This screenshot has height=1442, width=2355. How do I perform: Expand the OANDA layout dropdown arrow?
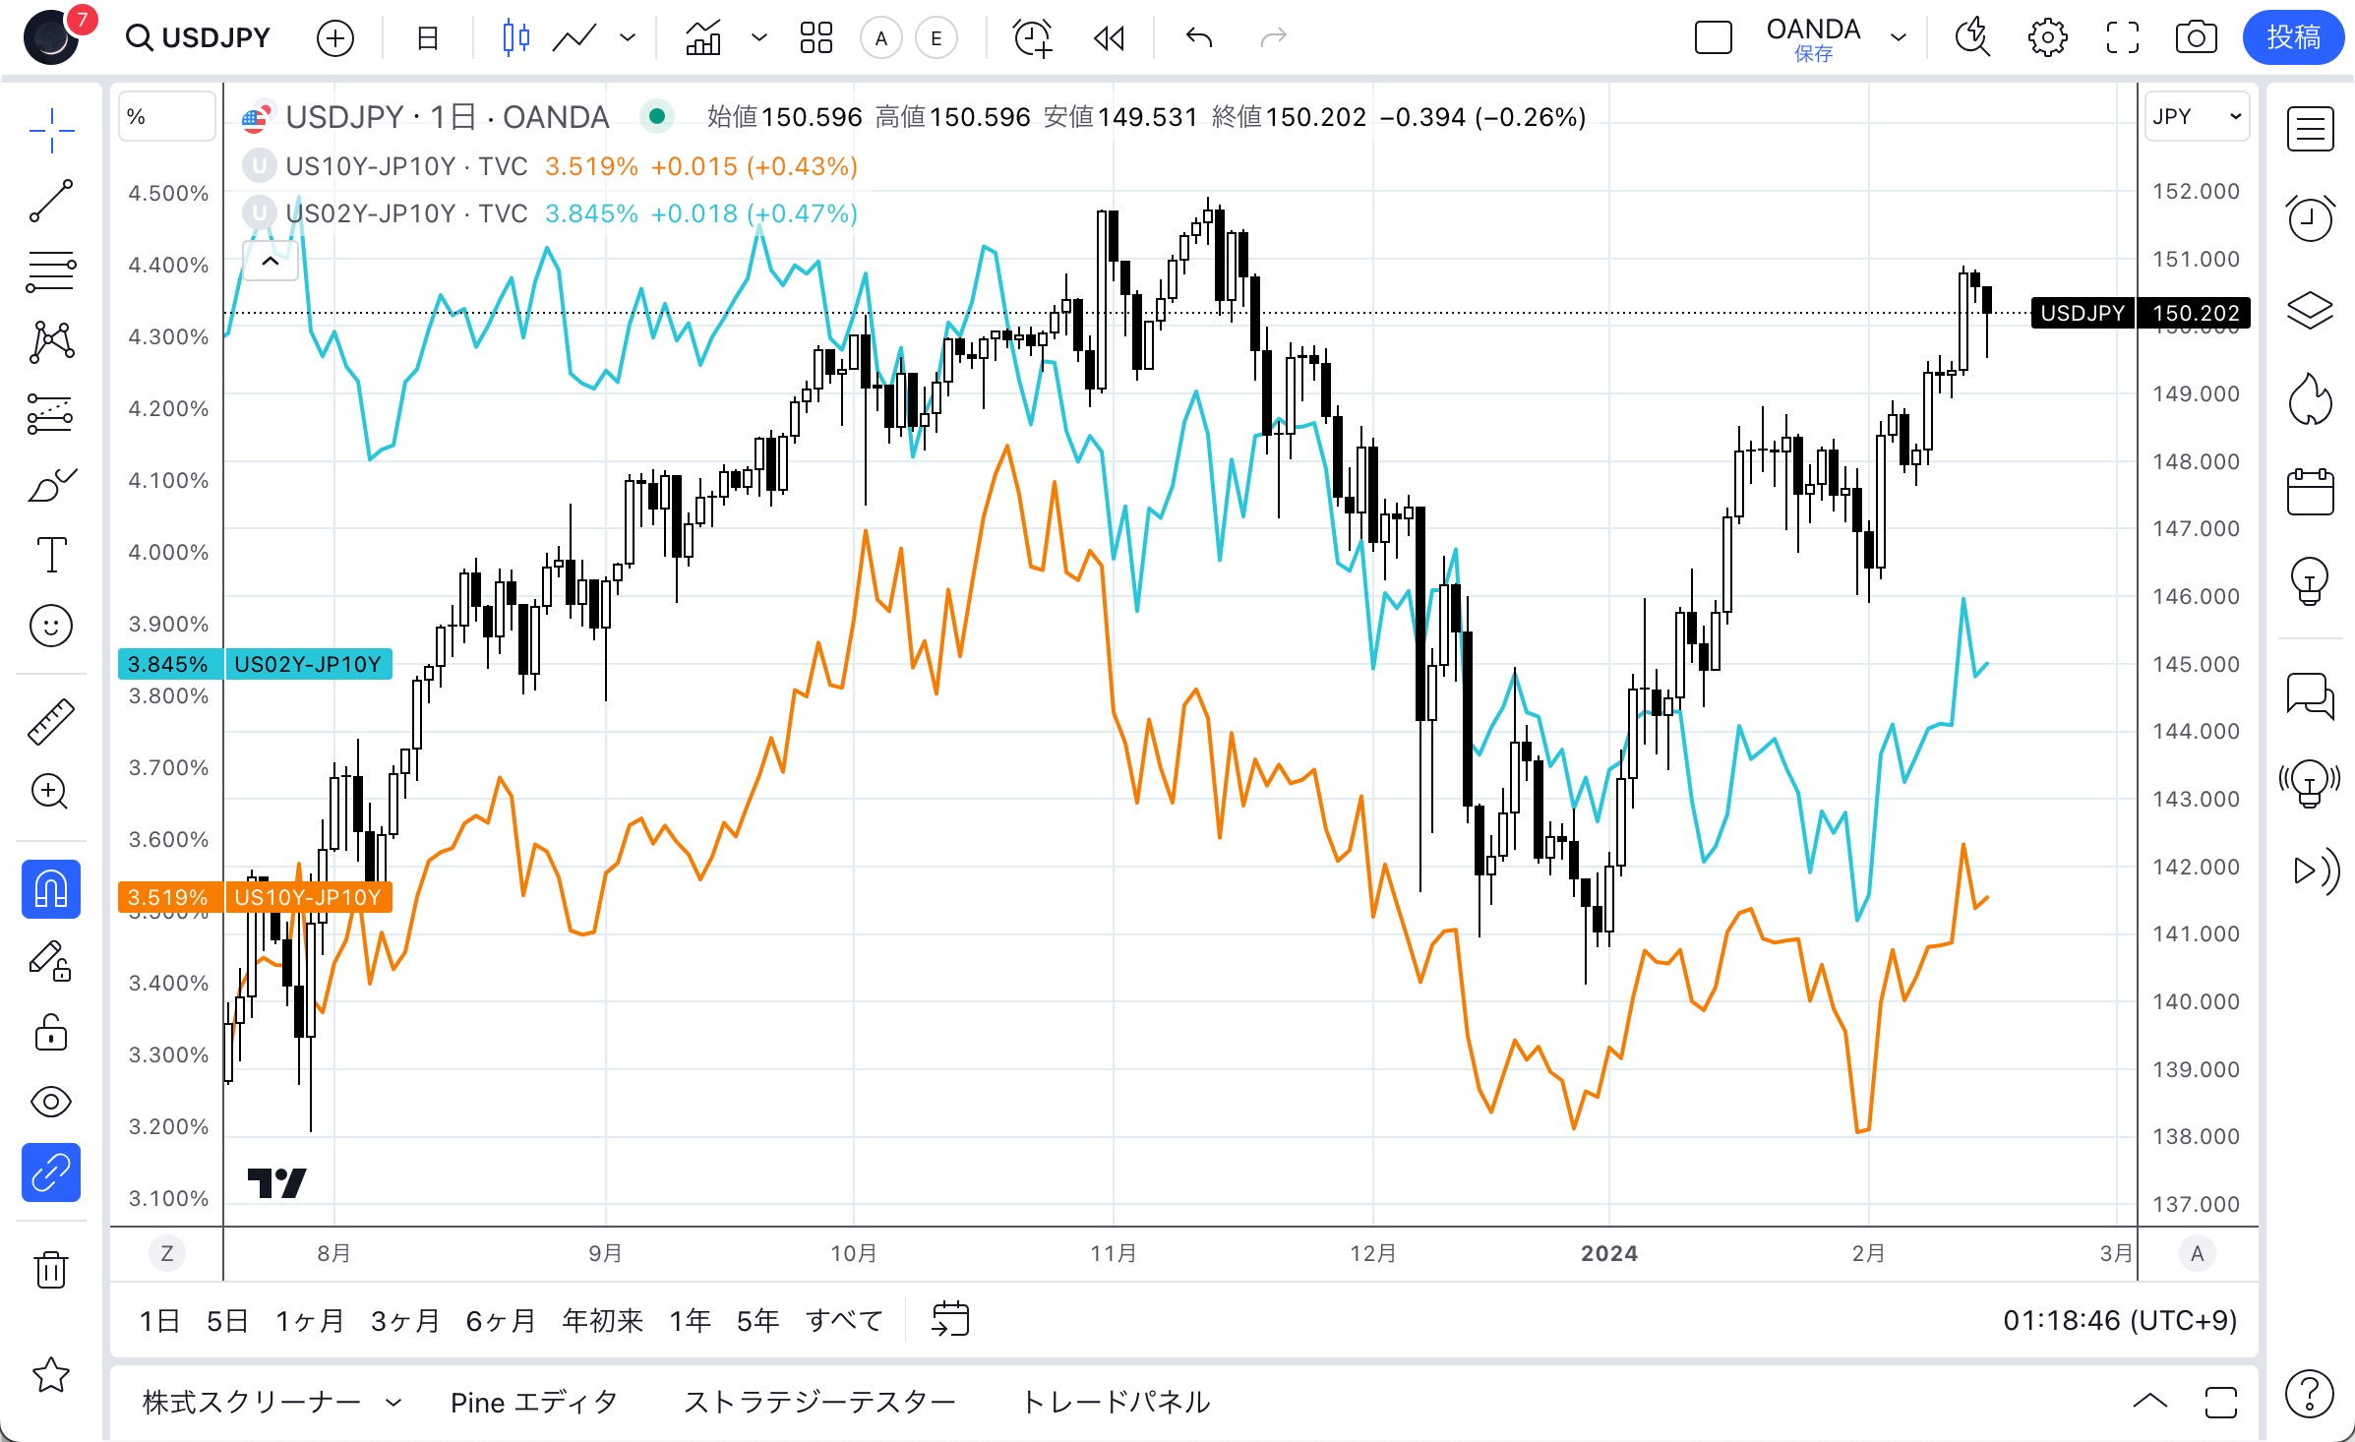coord(1899,38)
